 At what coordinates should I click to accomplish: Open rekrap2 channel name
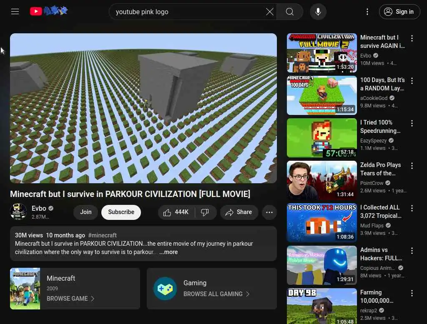pyautogui.click(x=369, y=310)
